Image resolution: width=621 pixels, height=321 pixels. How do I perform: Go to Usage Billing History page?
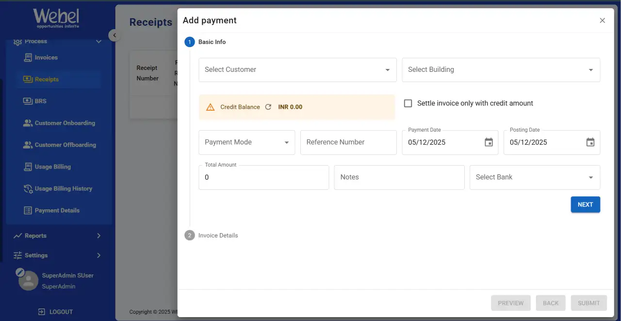click(x=63, y=188)
